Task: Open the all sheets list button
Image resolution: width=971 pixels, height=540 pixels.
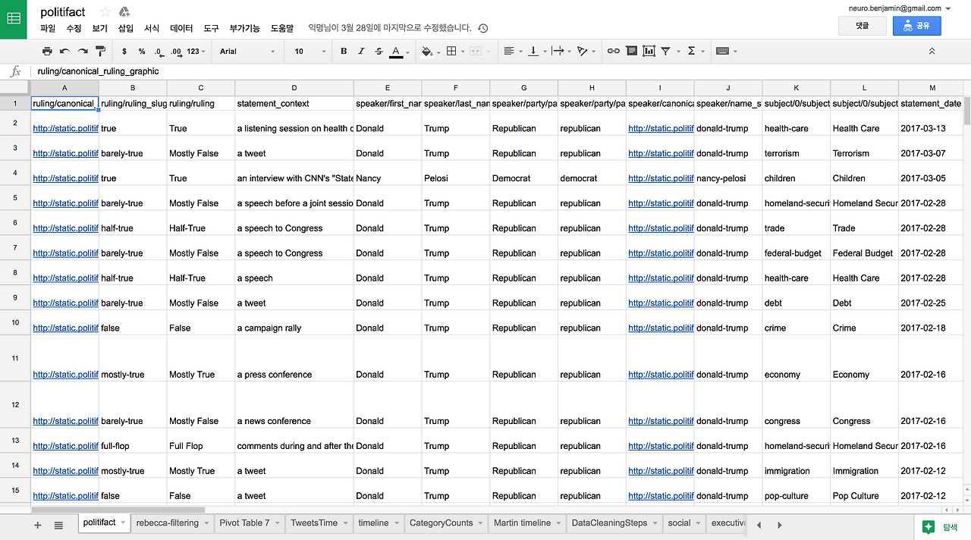Action: tap(58, 525)
